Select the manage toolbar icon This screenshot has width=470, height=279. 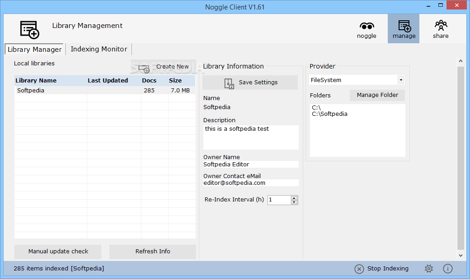404,29
